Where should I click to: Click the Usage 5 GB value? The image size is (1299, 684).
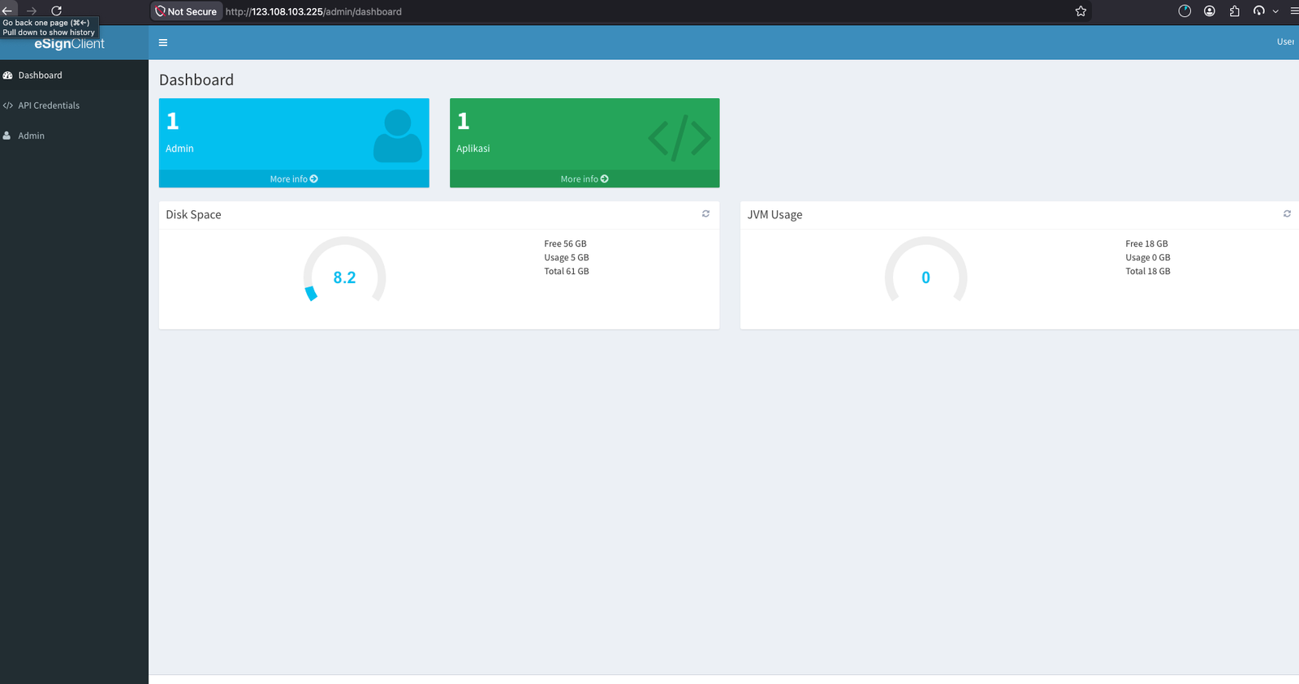tap(567, 257)
